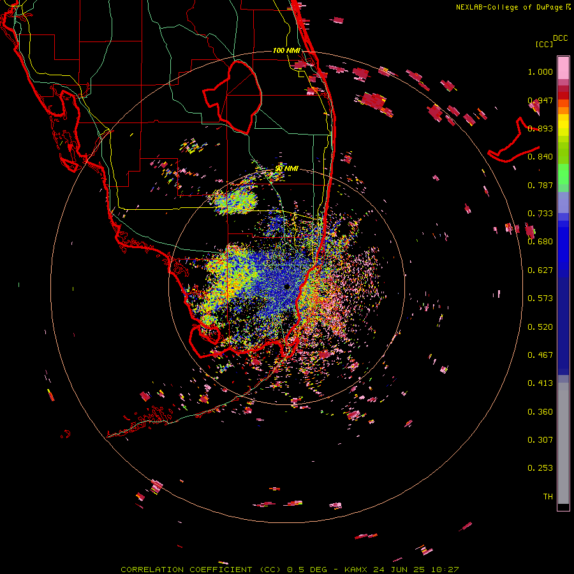Click the DCC label above the color scale
Screen dimensions: 574x574
[561, 38]
